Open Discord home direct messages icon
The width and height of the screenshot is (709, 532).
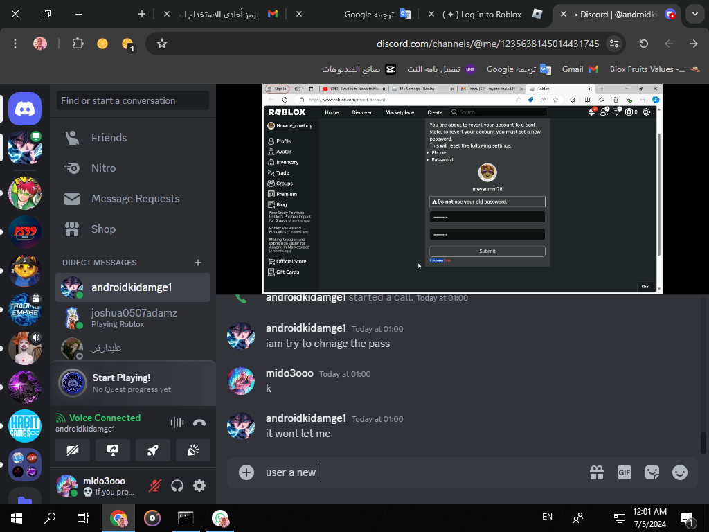(25, 109)
